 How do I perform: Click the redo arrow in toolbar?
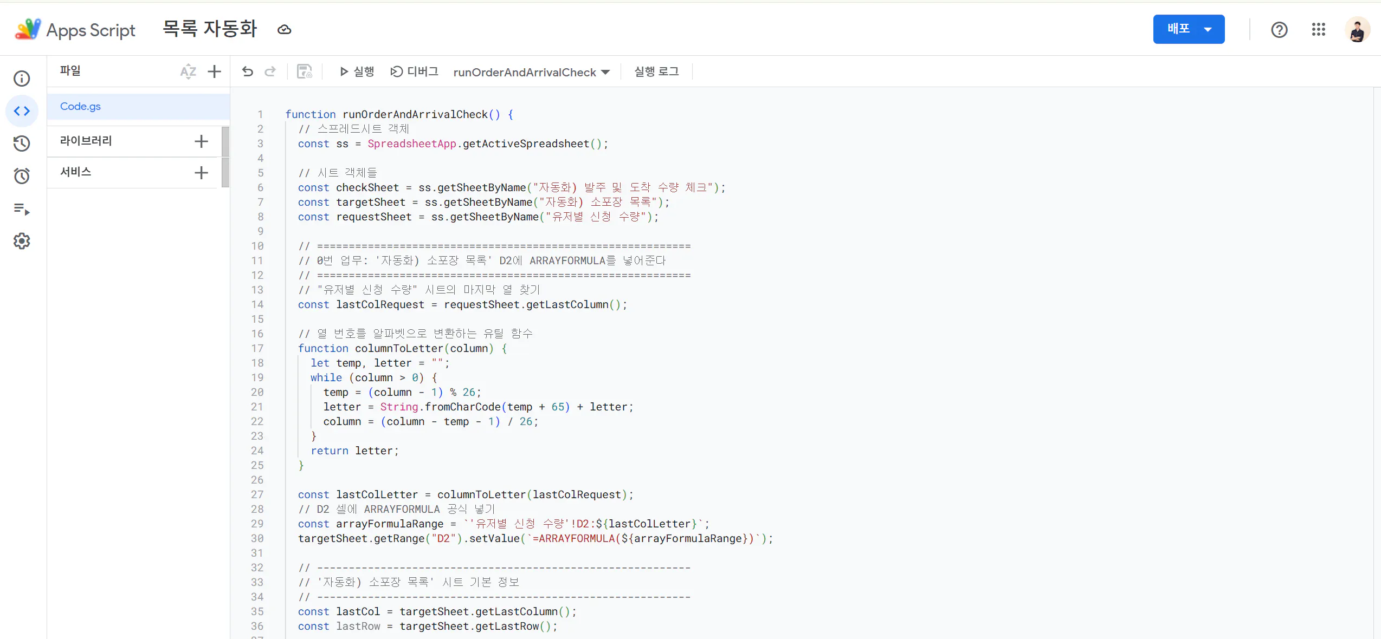[270, 71]
